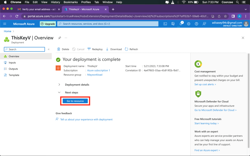Viewport: 250px width, 156px height.
Task: Open Chrome's side panel icon
Action: 233,16
